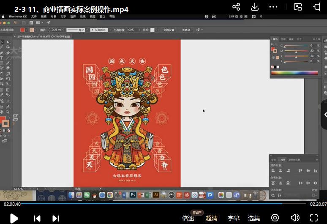Click the CMYK color spectrum bar
Viewport: 327px width, 224px height.
pos(294,73)
